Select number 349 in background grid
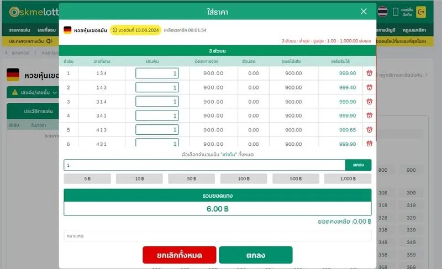 click(x=411, y=242)
